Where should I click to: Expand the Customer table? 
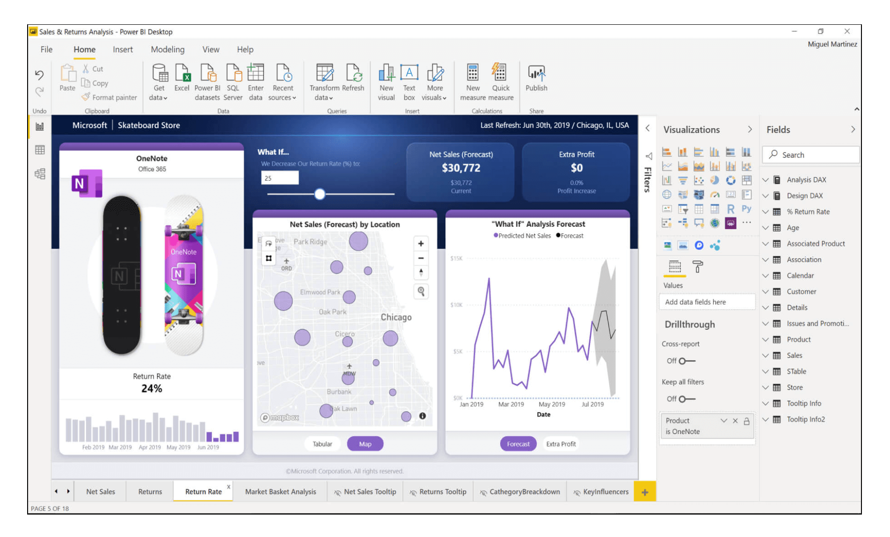(766, 292)
